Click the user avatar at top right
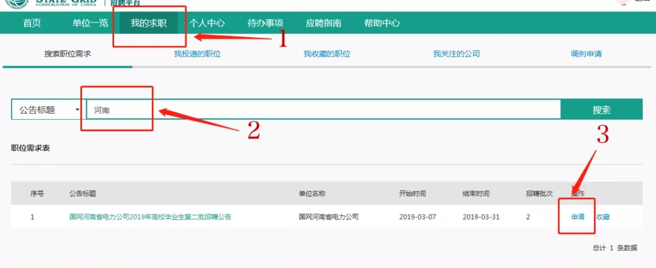The width and height of the screenshot is (656, 268). coord(622,2)
